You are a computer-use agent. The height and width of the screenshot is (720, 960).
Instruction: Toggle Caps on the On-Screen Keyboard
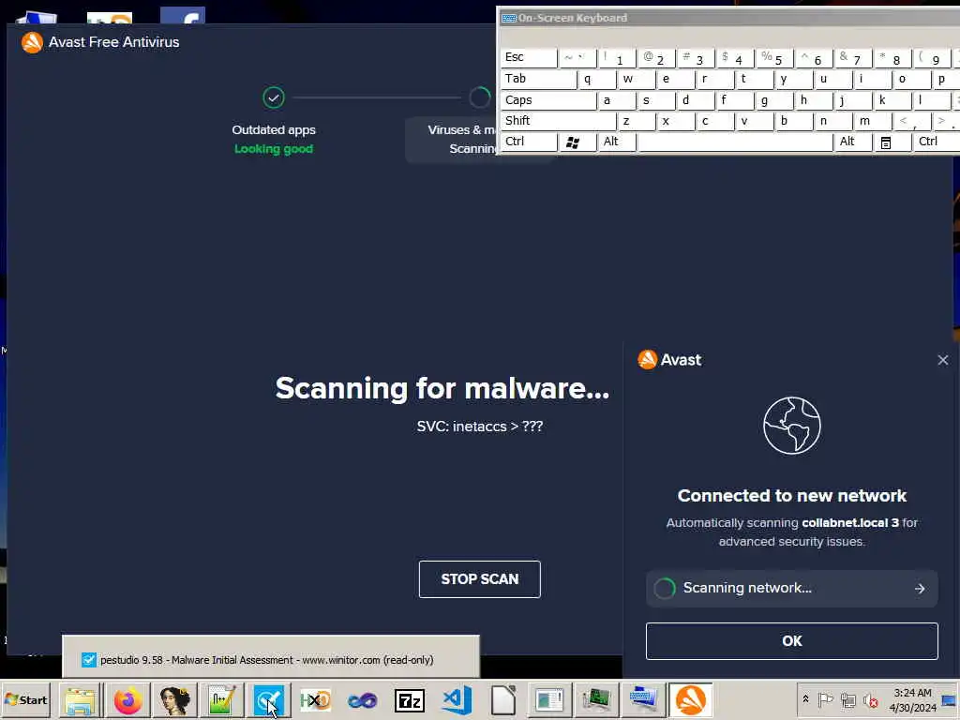[548, 100]
